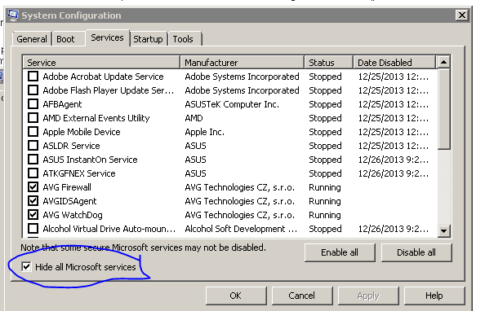
Task: Select the 'Adobe Acrobat Update Service' name
Action: [x=104, y=77]
